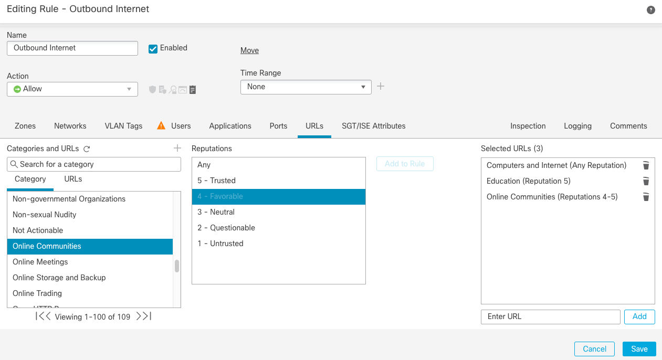Select Non-sexual Nudity category
The image size is (662, 360).
tap(90, 215)
